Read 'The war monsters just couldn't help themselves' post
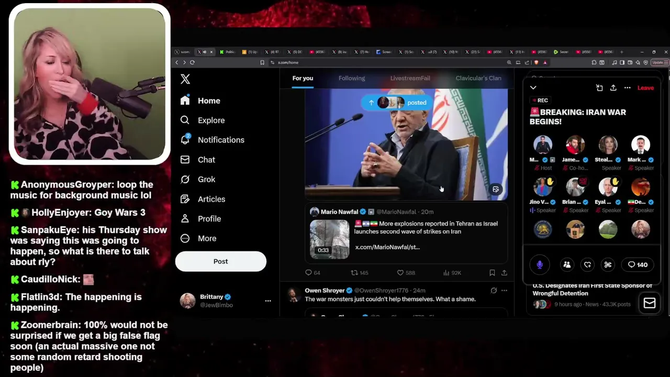Image resolution: width=670 pixels, height=377 pixels. tap(390, 300)
